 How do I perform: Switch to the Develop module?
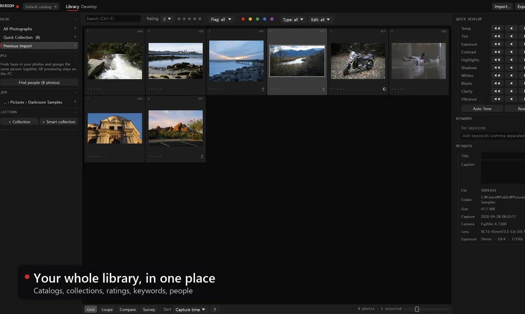click(x=89, y=7)
